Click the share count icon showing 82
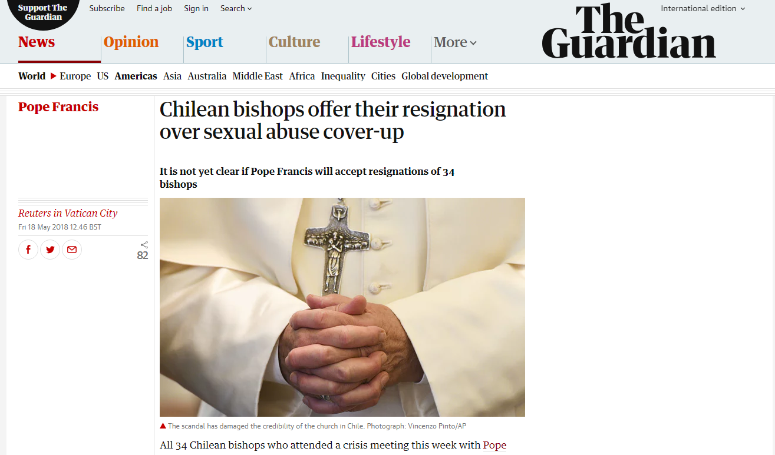The height and width of the screenshot is (455, 775). tap(143, 250)
